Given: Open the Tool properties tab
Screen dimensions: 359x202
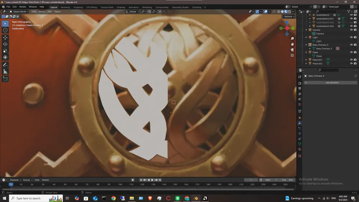Looking at the screenshot, I should (300, 77).
